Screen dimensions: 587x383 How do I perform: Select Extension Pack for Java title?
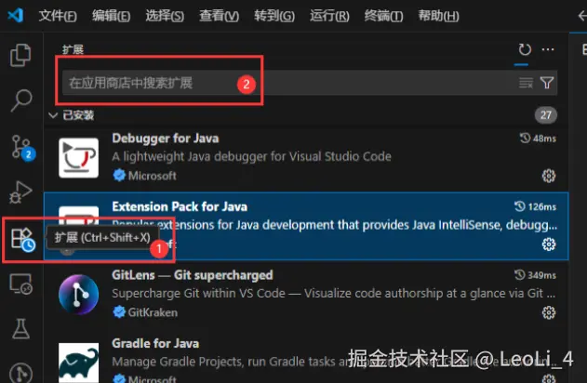click(180, 206)
